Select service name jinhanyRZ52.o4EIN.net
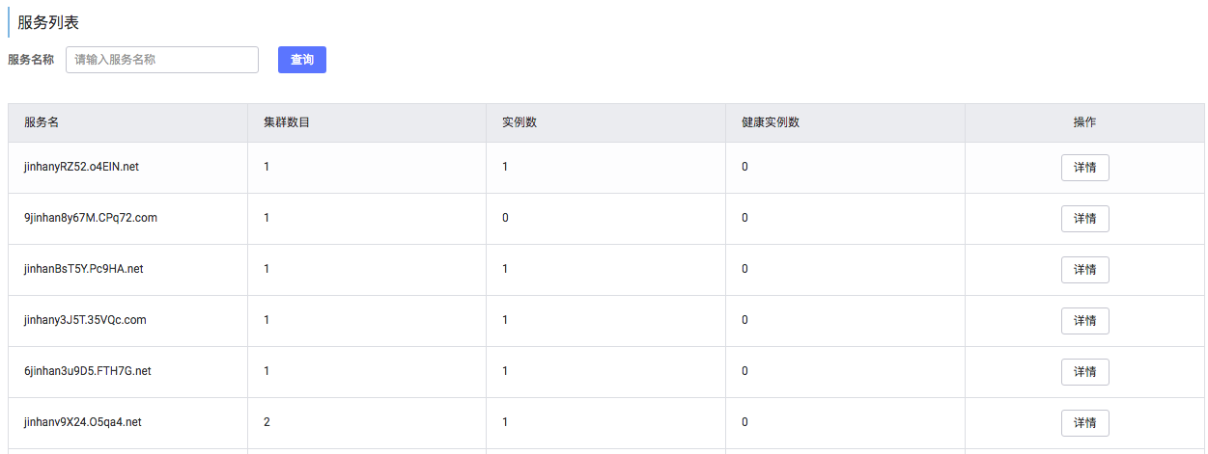Image resolution: width=1208 pixels, height=454 pixels. pos(81,167)
